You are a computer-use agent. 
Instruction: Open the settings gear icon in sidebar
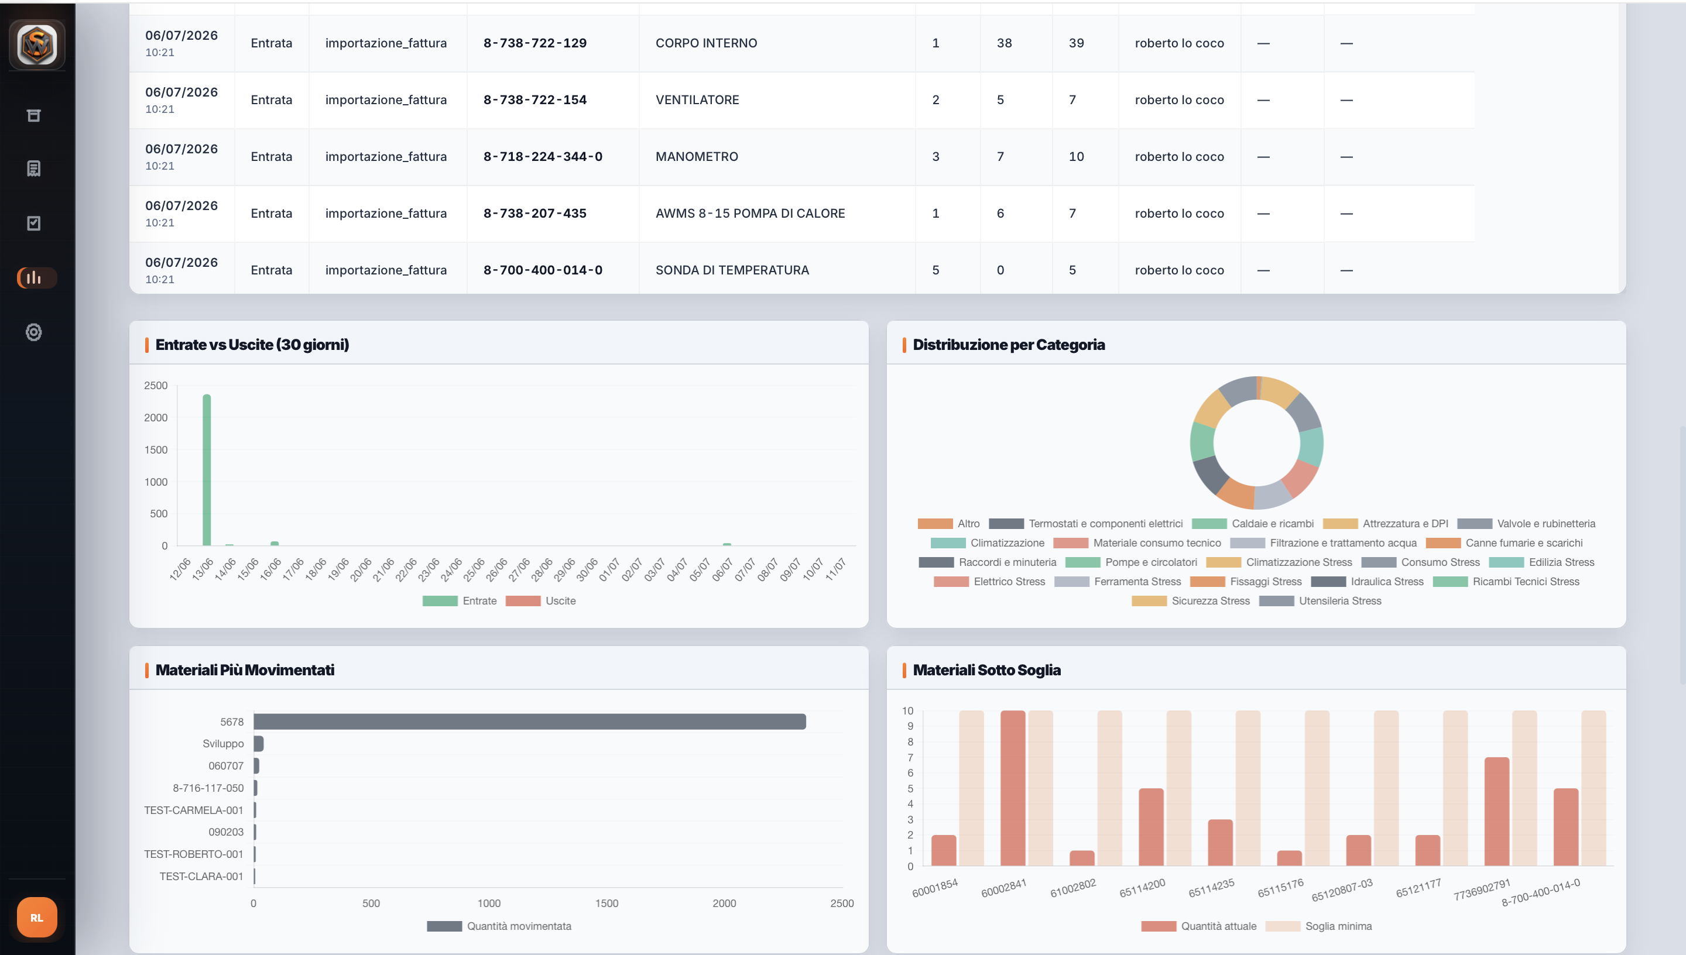[x=33, y=332]
